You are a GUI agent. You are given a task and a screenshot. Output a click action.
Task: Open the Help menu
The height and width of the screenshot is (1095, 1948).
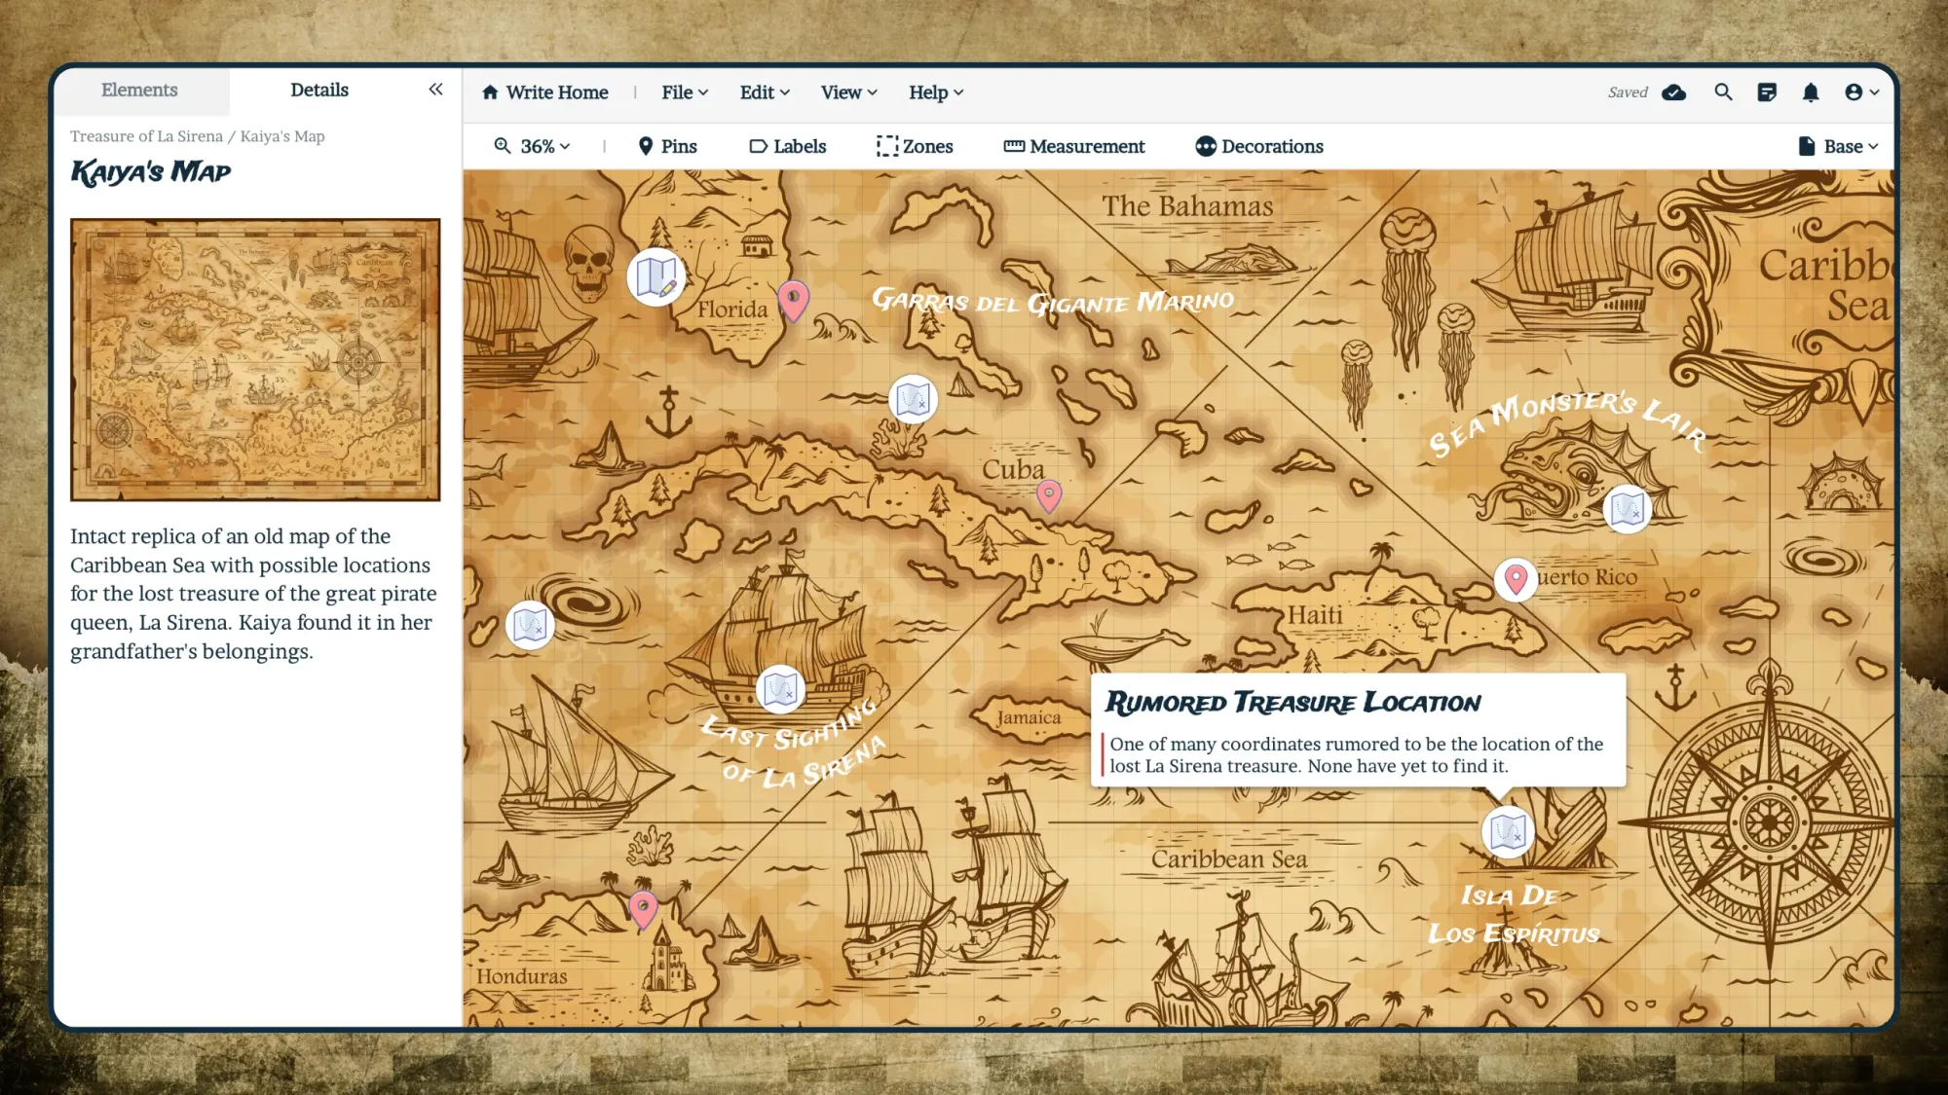click(934, 91)
